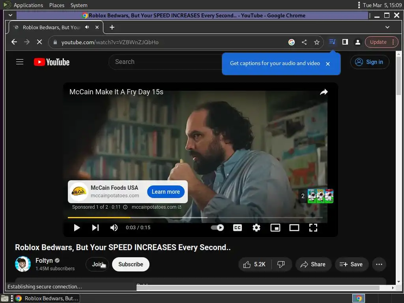Open the Foltyn channel name

(44, 260)
